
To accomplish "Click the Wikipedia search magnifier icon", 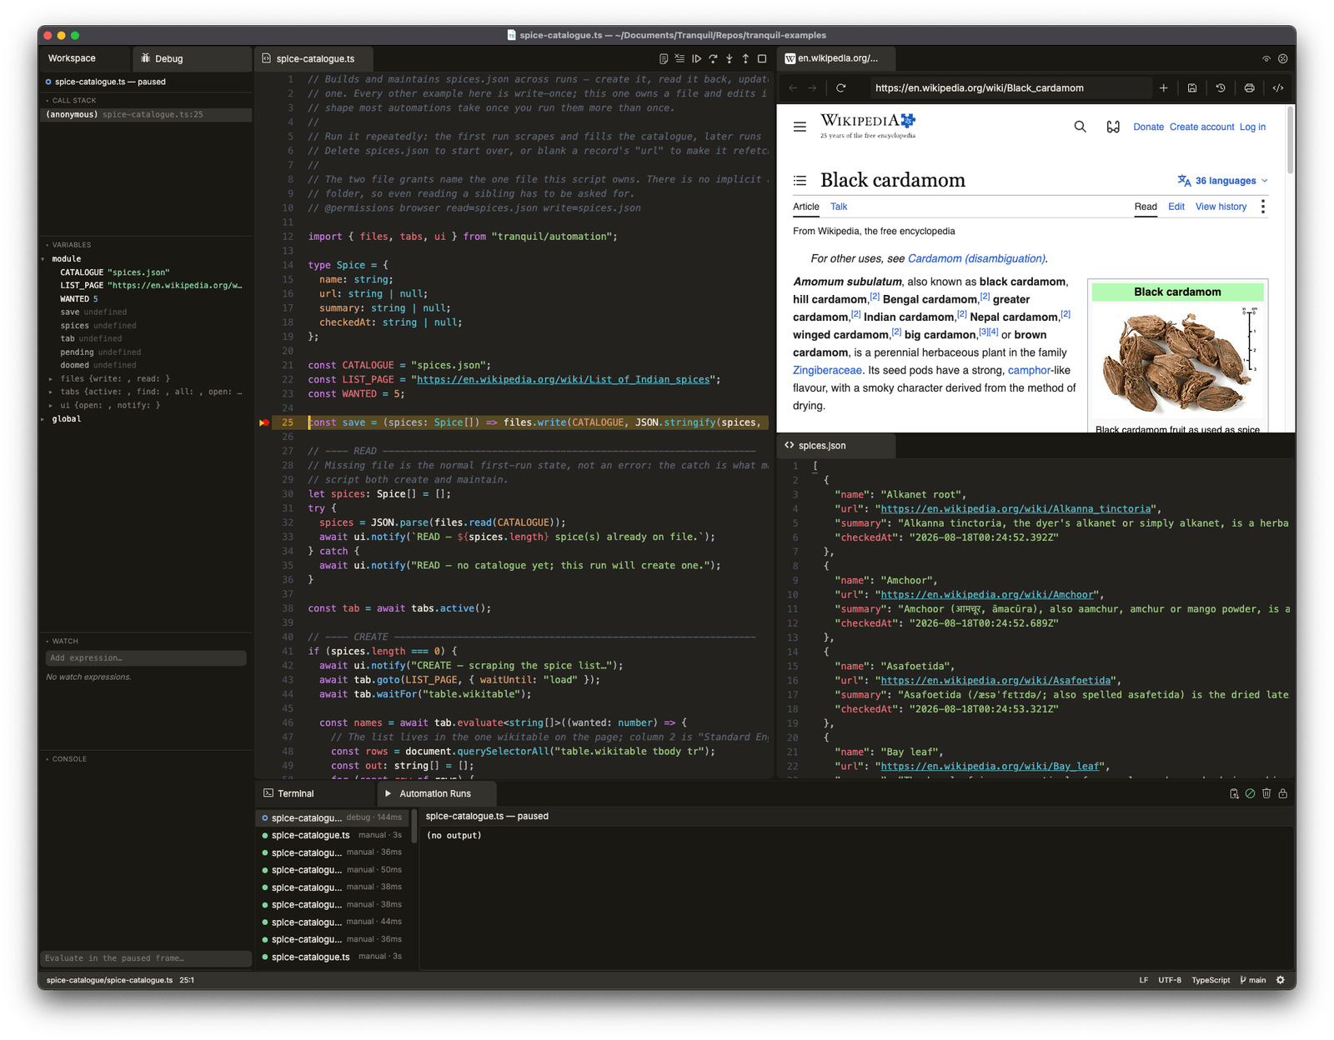I will [1080, 127].
